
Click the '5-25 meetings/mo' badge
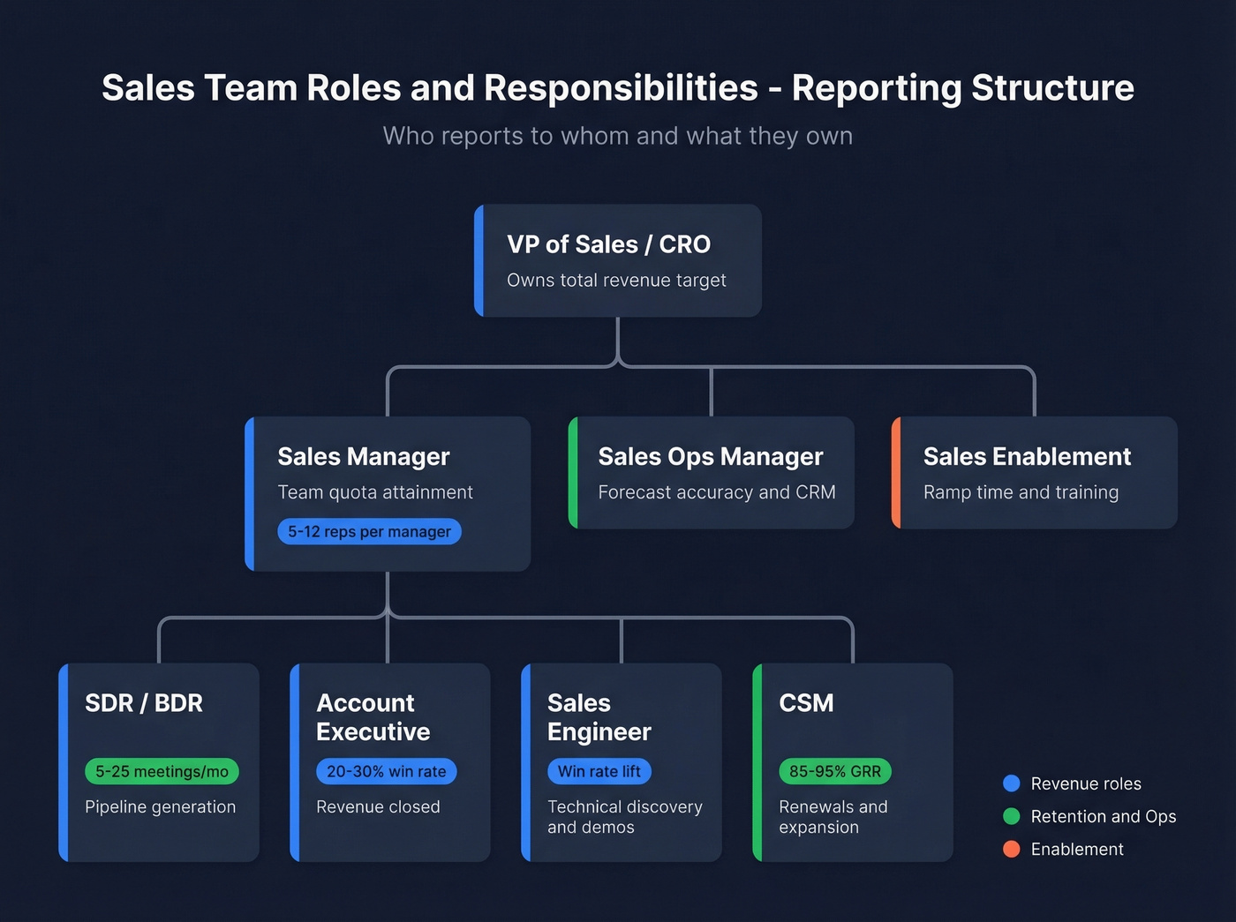pos(162,771)
